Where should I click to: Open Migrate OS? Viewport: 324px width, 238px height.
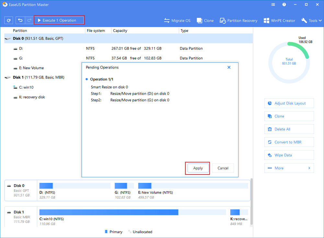point(177,20)
